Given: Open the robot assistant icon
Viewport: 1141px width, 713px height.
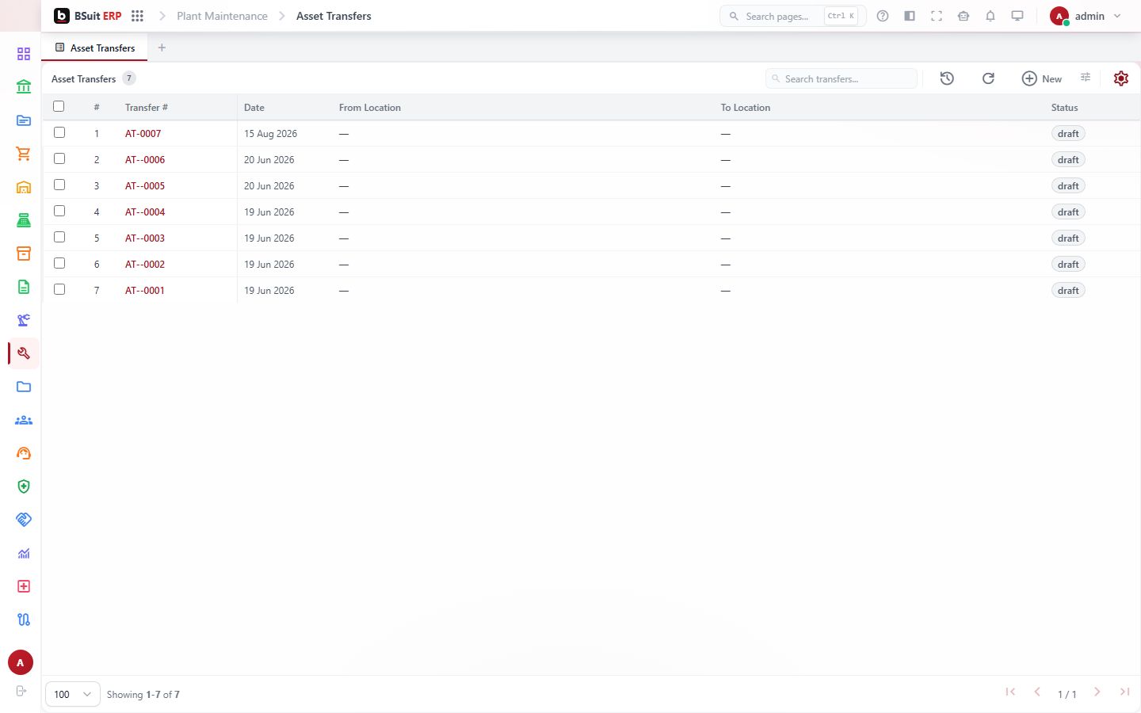Looking at the screenshot, I should coord(964,16).
